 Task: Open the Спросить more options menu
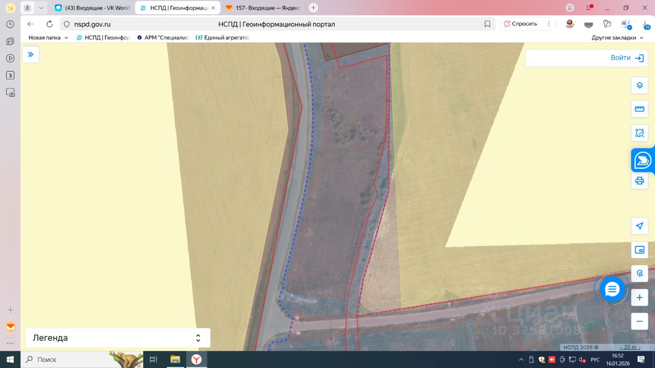tap(549, 24)
